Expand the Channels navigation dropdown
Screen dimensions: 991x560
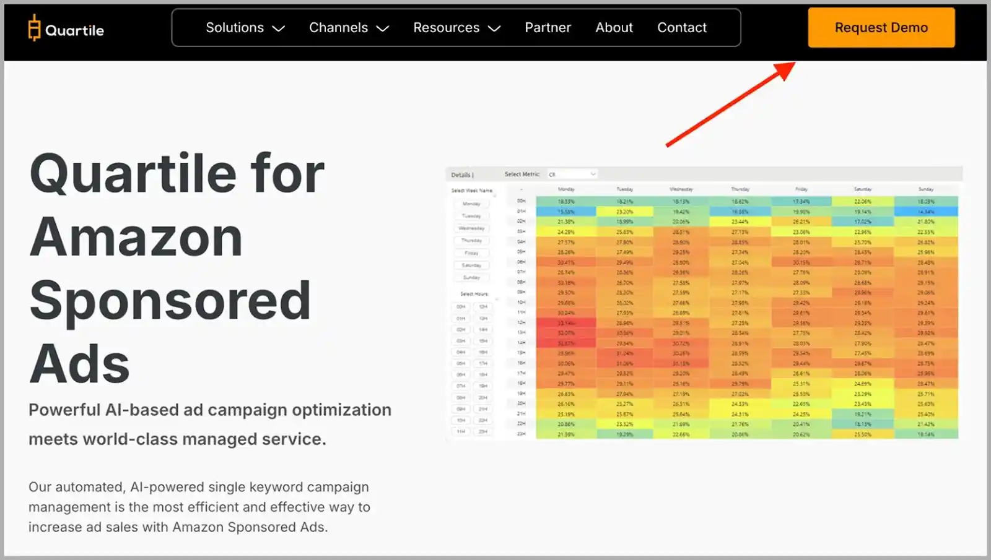point(348,27)
